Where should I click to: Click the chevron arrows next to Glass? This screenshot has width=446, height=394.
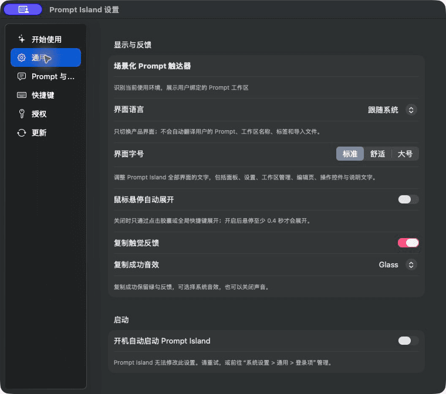point(411,264)
